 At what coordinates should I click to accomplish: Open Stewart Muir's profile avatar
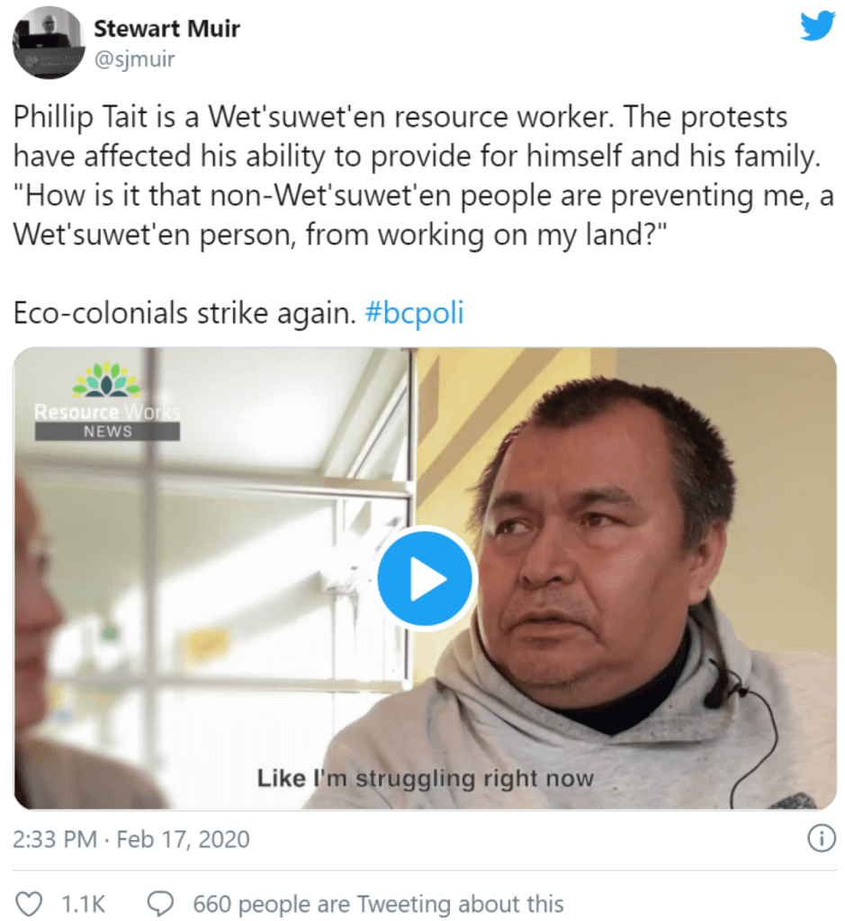click(47, 42)
